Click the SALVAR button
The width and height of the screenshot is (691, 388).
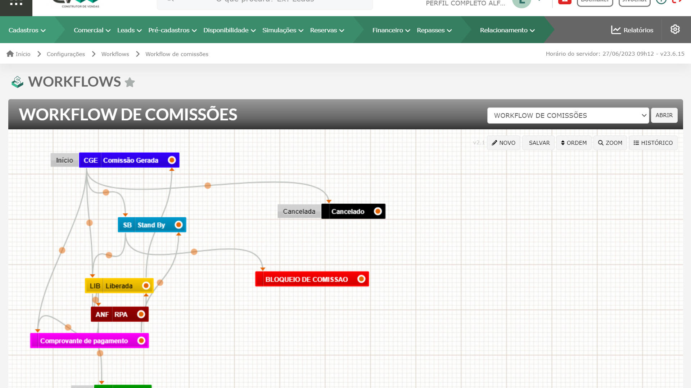(539, 143)
